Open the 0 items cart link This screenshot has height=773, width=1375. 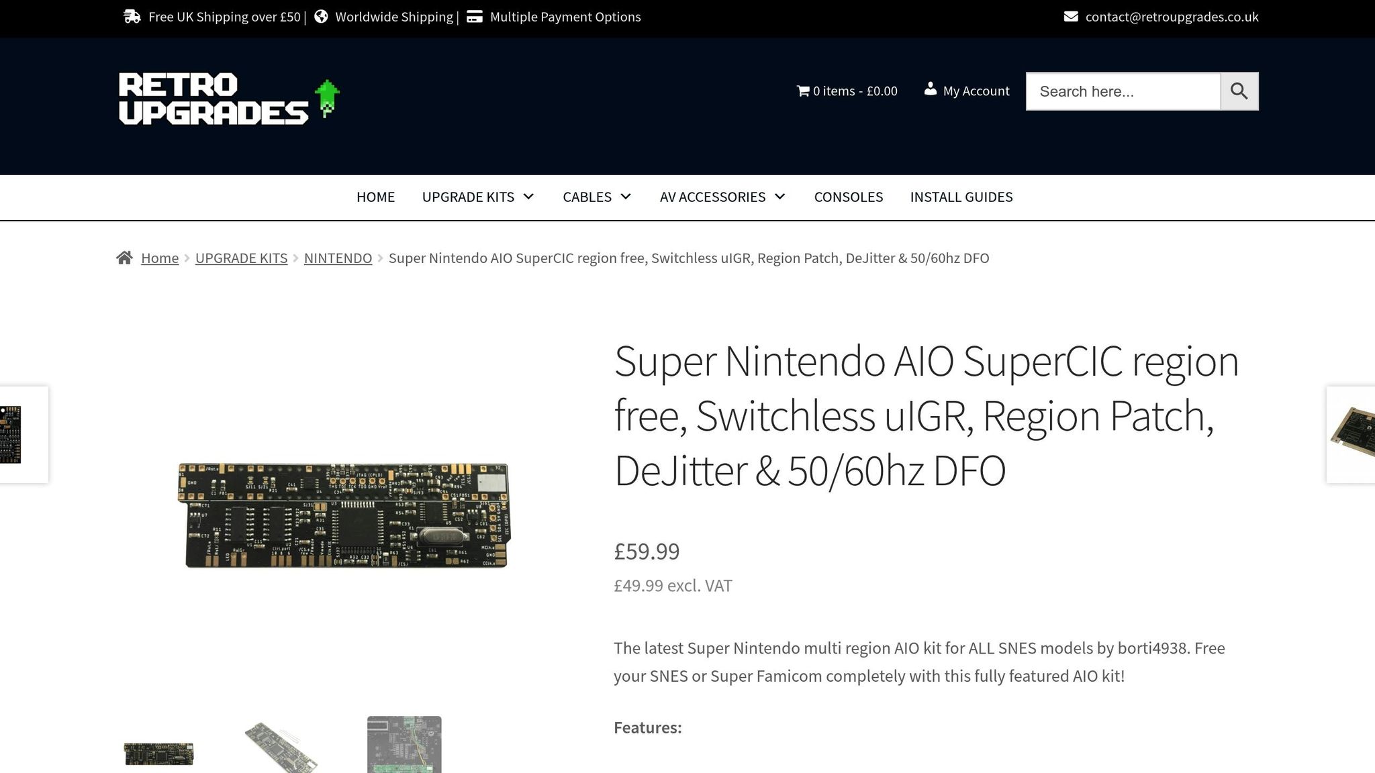[x=847, y=91]
